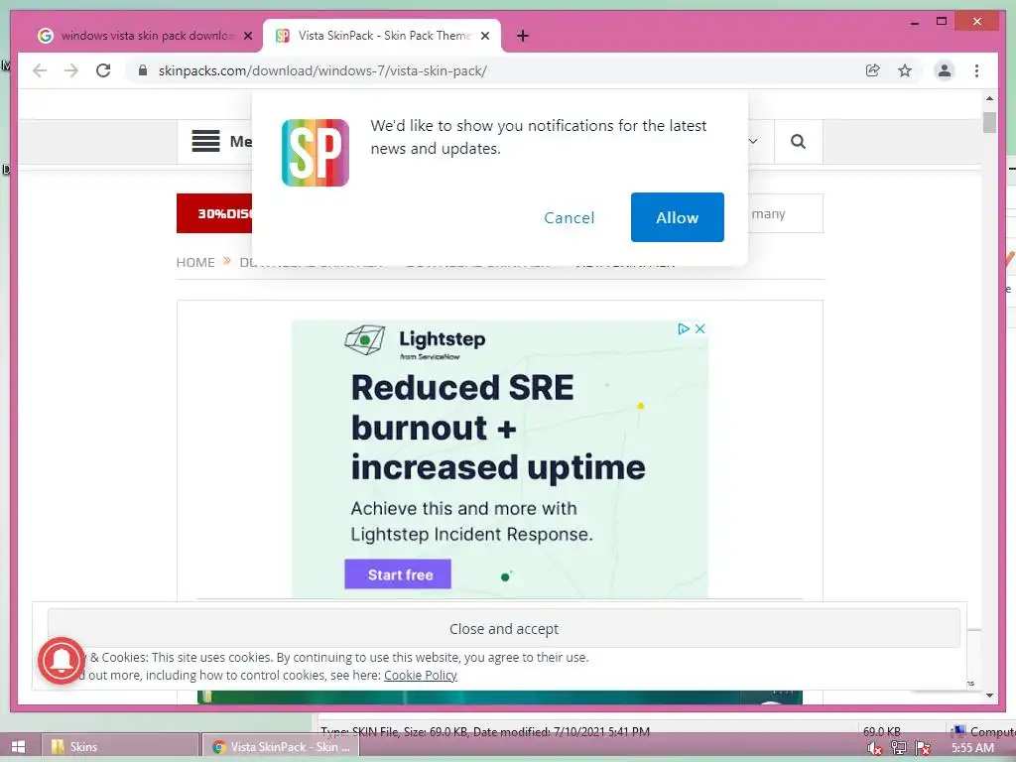Reload the page with refresh icon
Viewport: 1016px width, 762px height.
(x=103, y=70)
